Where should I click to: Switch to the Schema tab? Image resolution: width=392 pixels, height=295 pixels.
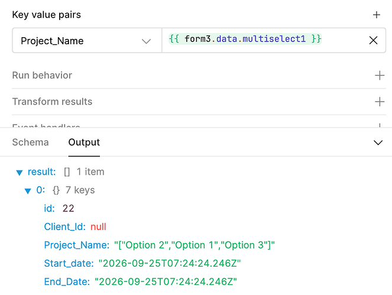click(x=30, y=142)
